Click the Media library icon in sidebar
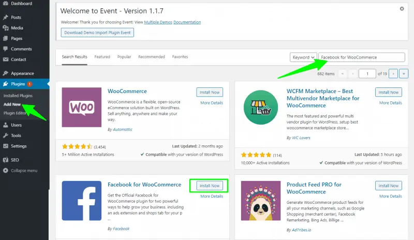414x240 pixels. click(6, 28)
